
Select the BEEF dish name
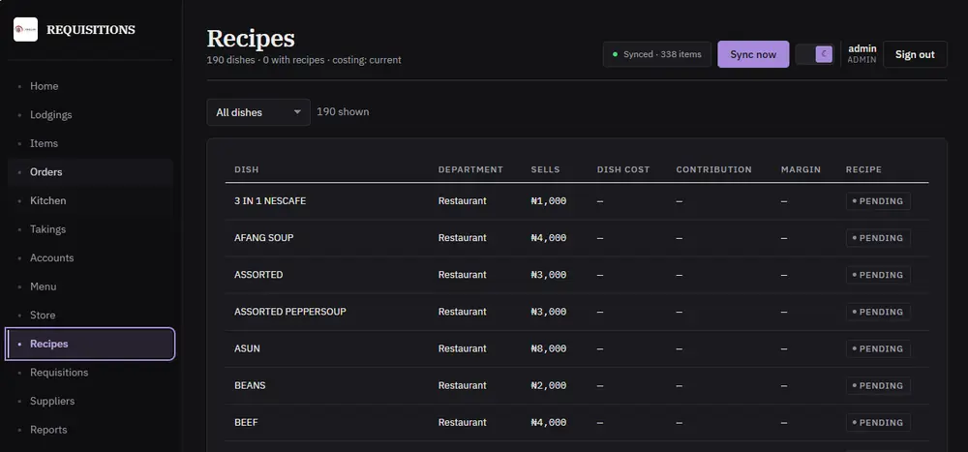(246, 422)
